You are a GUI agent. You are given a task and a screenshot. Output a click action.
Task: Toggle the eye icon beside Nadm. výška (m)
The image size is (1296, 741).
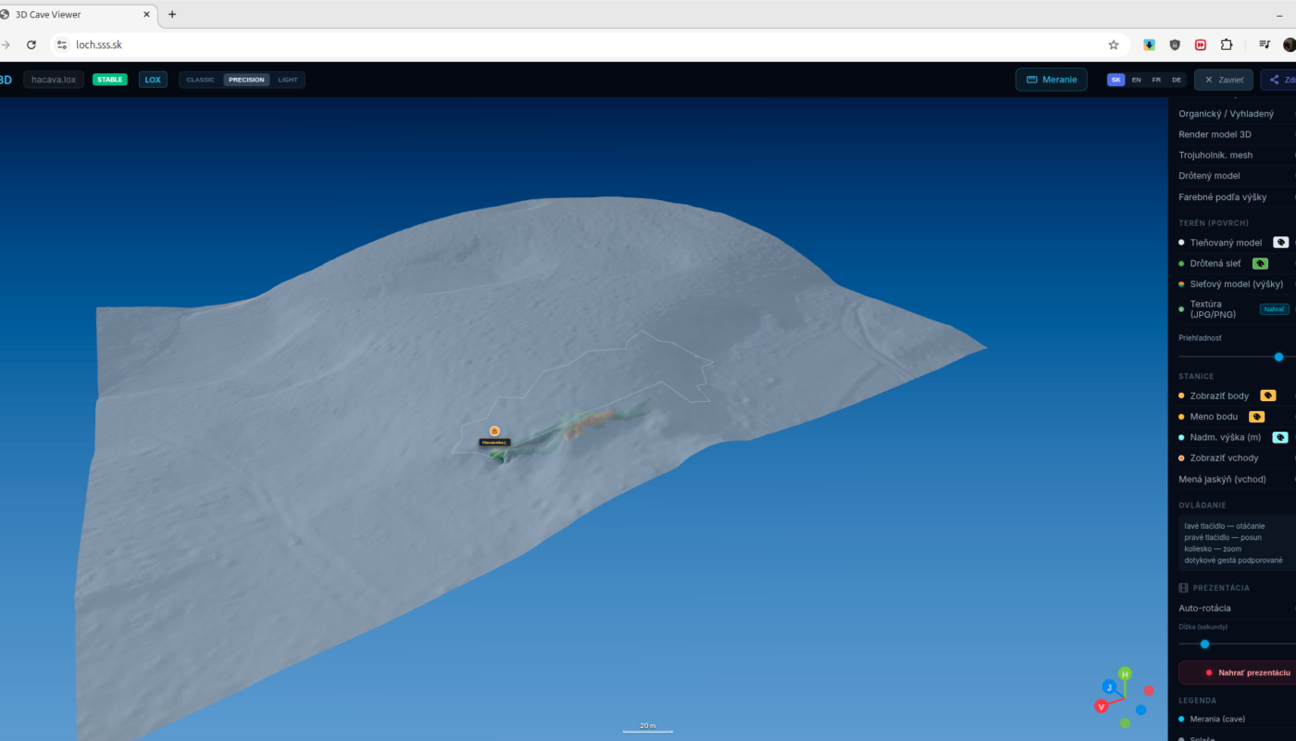point(1280,436)
